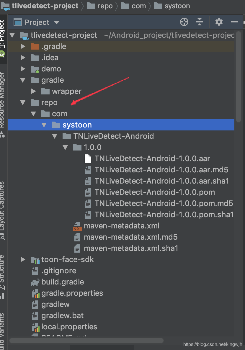Select TNLiveDetect-Android-1.0.0.aar.md5 file
Viewport: 245px width, 350px height.
pos(161,170)
